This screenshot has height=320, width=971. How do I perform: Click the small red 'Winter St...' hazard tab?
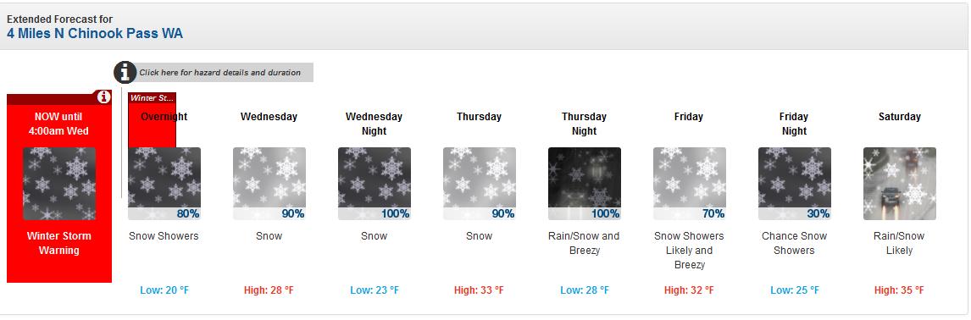pos(152,98)
